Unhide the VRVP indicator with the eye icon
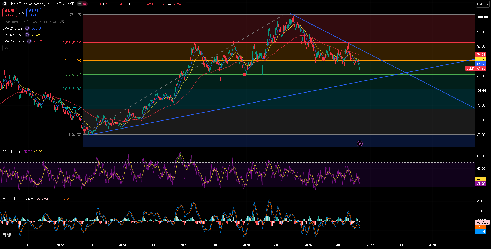This screenshot has width=491, height=249. coord(62,22)
